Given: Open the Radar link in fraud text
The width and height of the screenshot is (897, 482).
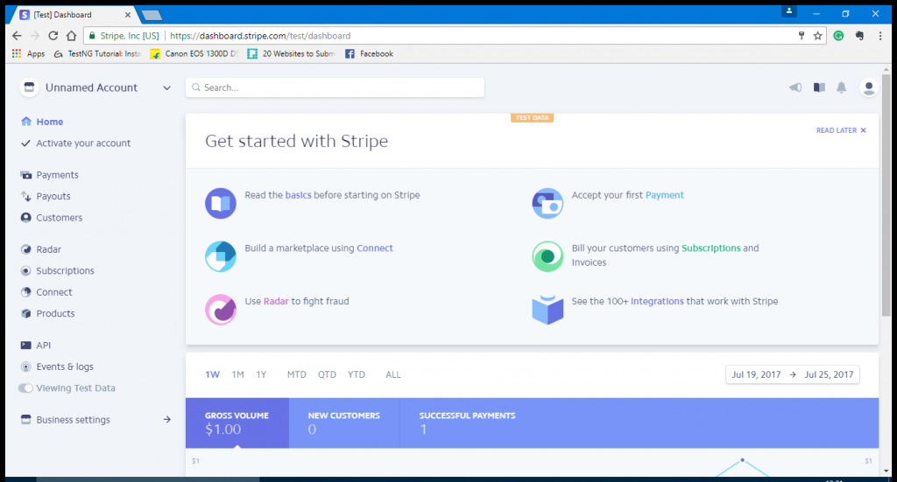Looking at the screenshot, I should pos(276,302).
